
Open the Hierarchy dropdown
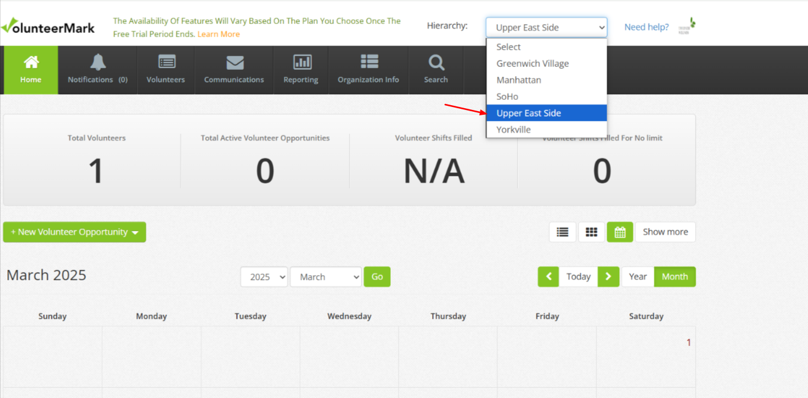click(546, 27)
